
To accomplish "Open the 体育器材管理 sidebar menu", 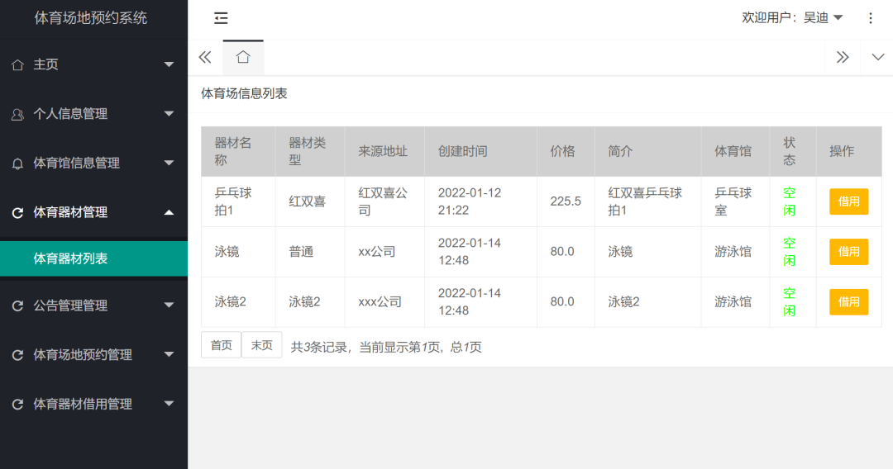I will tap(94, 212).
